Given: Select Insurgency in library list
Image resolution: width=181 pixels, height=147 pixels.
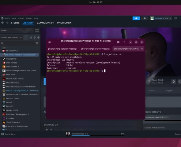Looking at the screenshot, I should [11, 59].
